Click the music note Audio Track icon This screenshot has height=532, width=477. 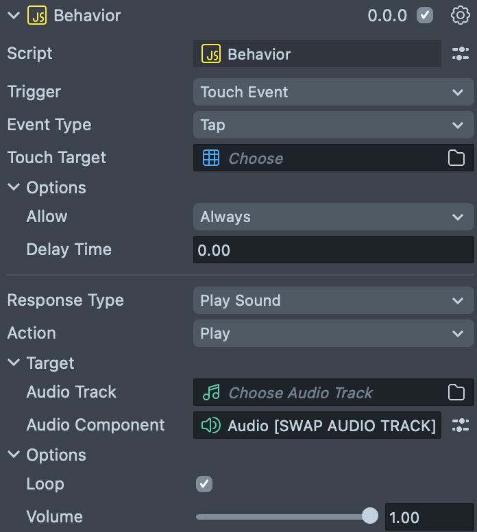(x=211, y=393)
